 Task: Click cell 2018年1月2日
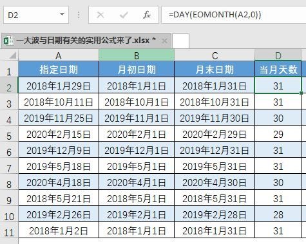click(59, 230)
